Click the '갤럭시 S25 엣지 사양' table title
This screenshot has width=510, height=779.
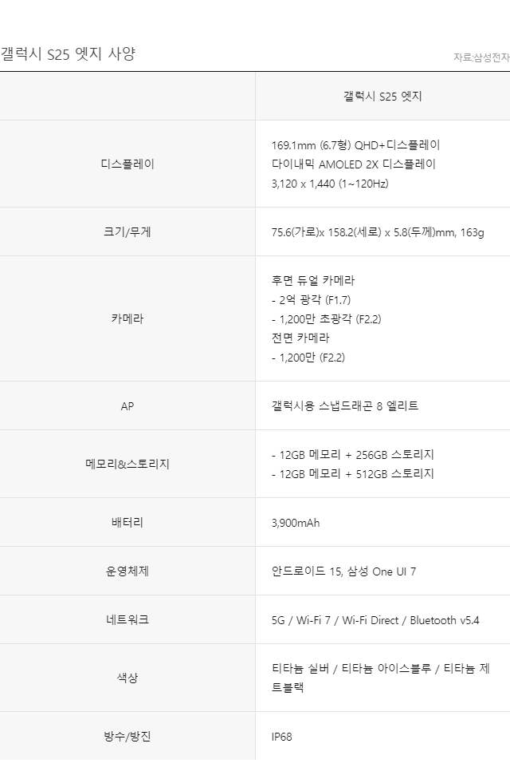coord(68,54)
